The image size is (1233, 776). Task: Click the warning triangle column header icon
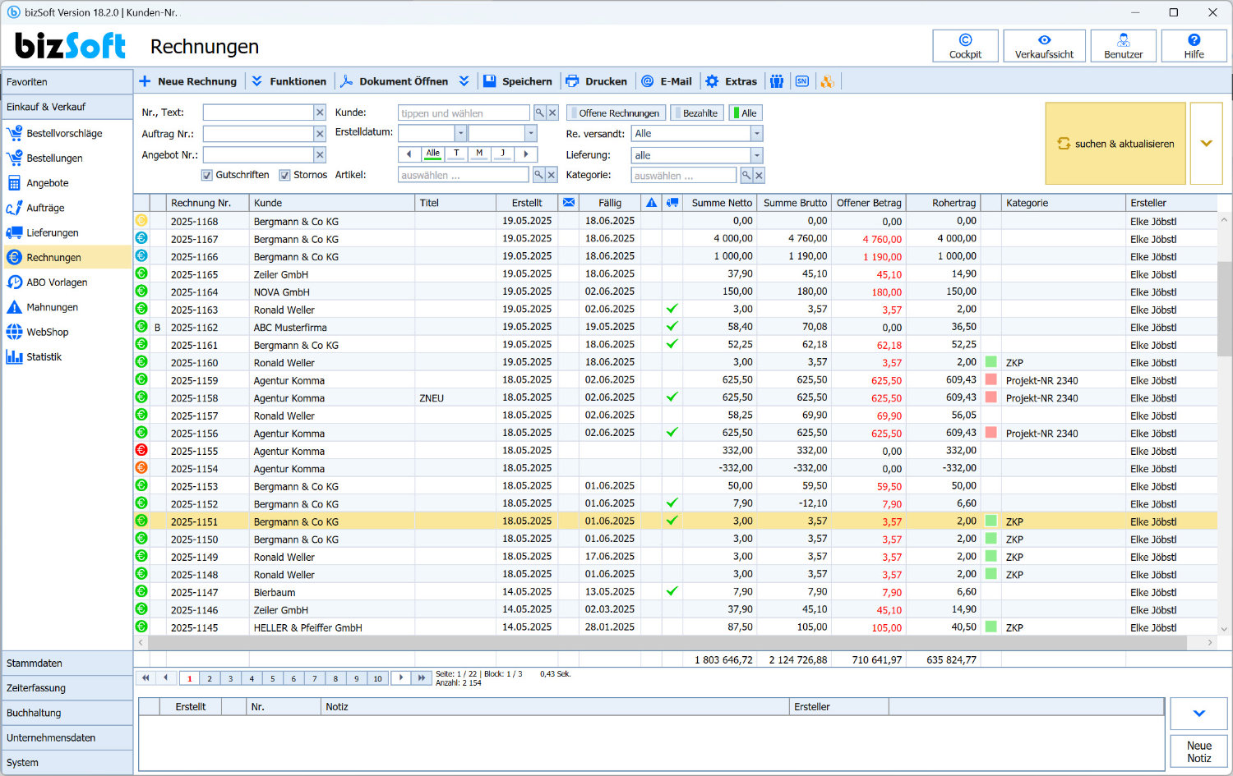click(x=652, y=202)
